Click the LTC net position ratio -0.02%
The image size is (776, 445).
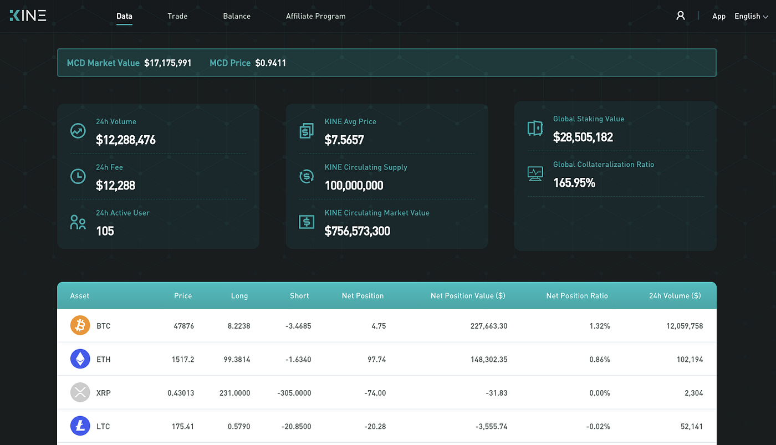click(x=599, y=426)
